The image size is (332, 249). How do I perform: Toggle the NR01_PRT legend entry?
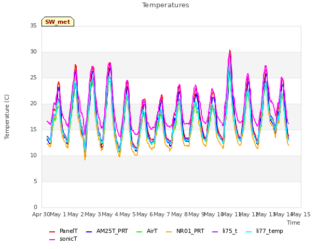tap(185, 231)
